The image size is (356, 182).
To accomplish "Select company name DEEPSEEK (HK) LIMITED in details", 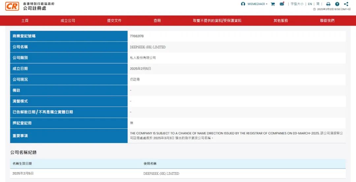I will (148, 47).
